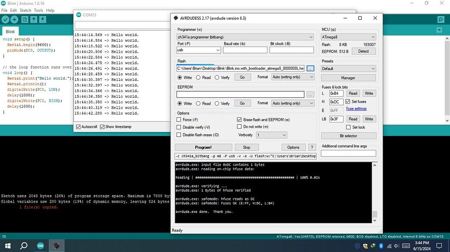Select the Blink sketch tab
This screenshot has width=450, height=252.
pos(10,31)
